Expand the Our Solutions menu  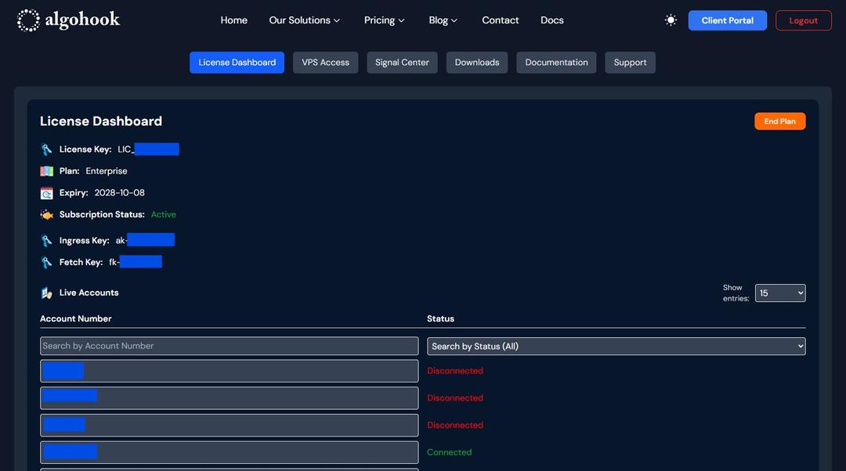304,20
